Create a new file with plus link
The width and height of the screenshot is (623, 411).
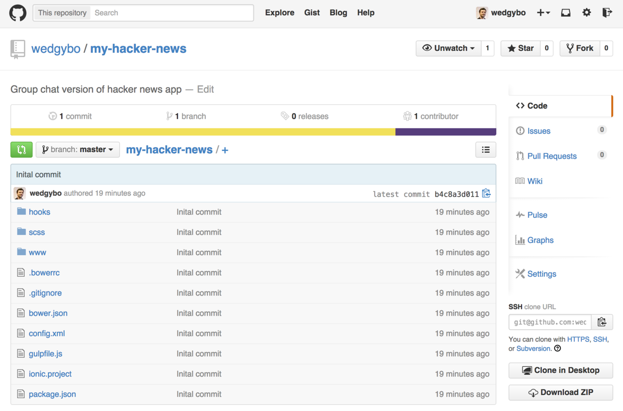coord(225,150)
